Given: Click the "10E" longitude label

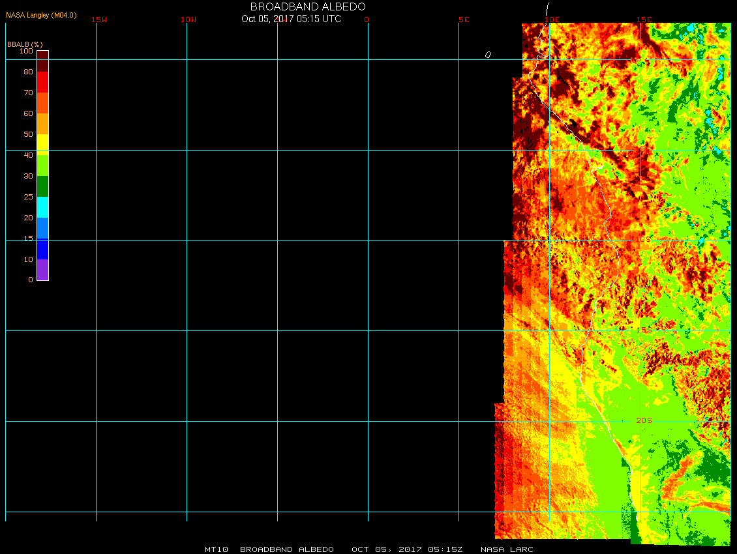Looking at the screenshot, I should point(552,20).
